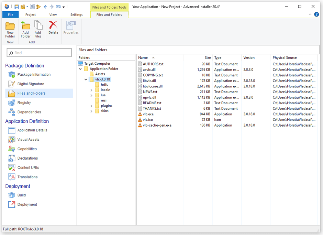This screenshot has width=323, height=235.
Task: Click the red Delete ribbon button
Action: tap(53, 28)
